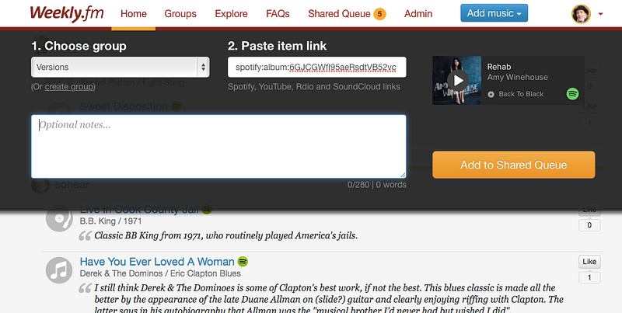Like Have You Ever Loved A Woman
Viewport: 622px width, 313px height.
click(589, 262)
